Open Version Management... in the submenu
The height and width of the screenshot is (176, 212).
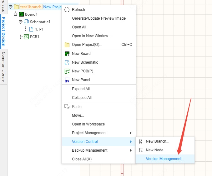point(165,159)
